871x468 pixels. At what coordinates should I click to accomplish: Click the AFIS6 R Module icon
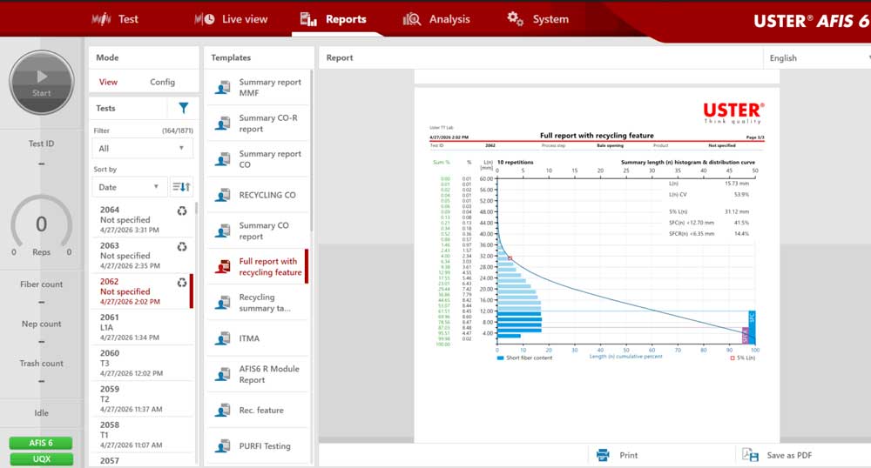(223, 374)
